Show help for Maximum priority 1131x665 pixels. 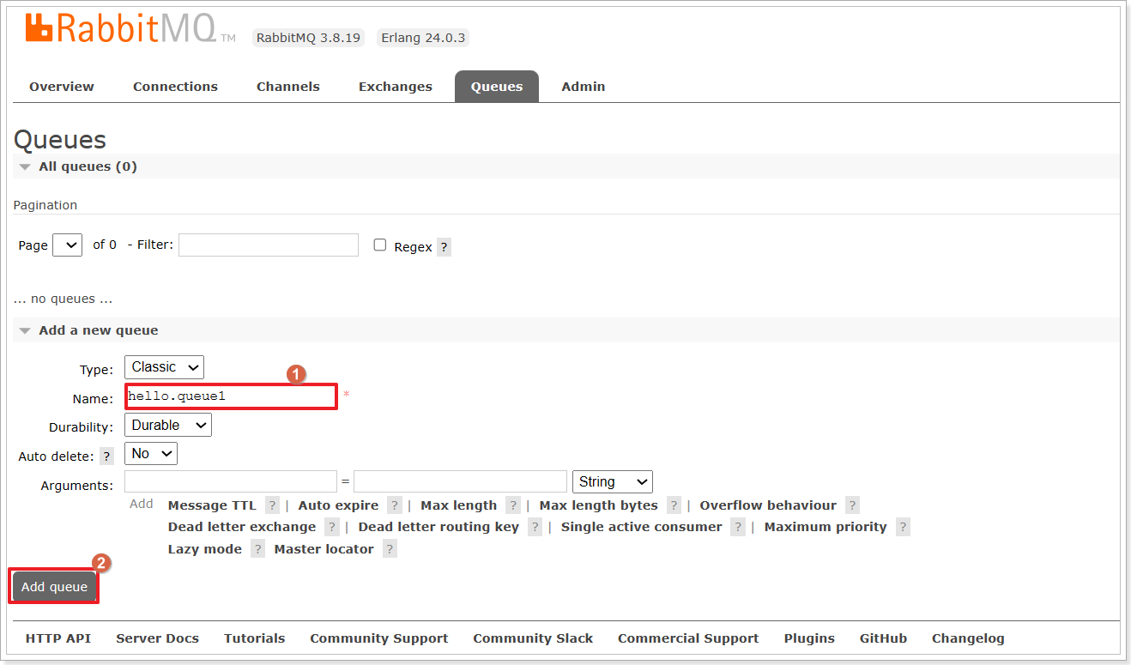click(903, 527)
